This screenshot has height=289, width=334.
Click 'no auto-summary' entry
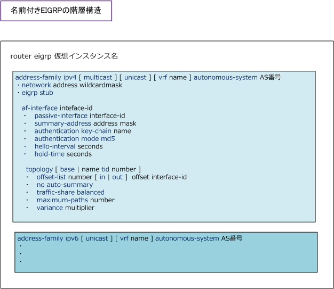coord(65,185)
